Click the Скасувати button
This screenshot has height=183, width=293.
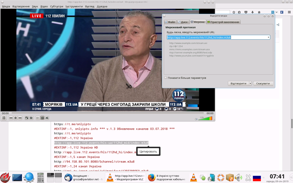263,83
